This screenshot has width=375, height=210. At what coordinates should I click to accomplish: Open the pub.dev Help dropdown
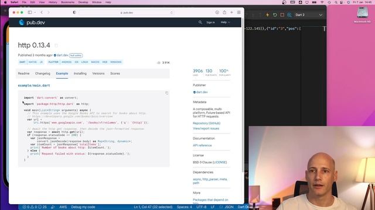click(x=225, y=22)
